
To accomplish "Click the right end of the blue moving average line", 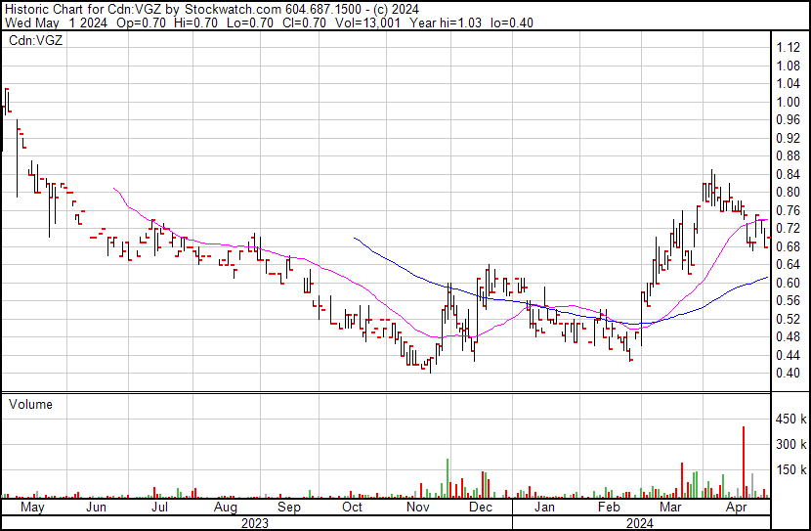I will point(767,278).
